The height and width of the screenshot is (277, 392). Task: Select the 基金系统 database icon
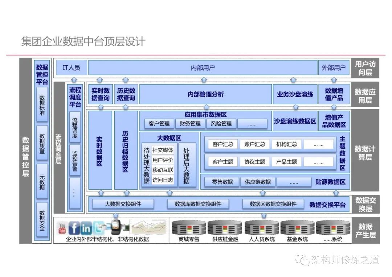(x=297, y=228)
